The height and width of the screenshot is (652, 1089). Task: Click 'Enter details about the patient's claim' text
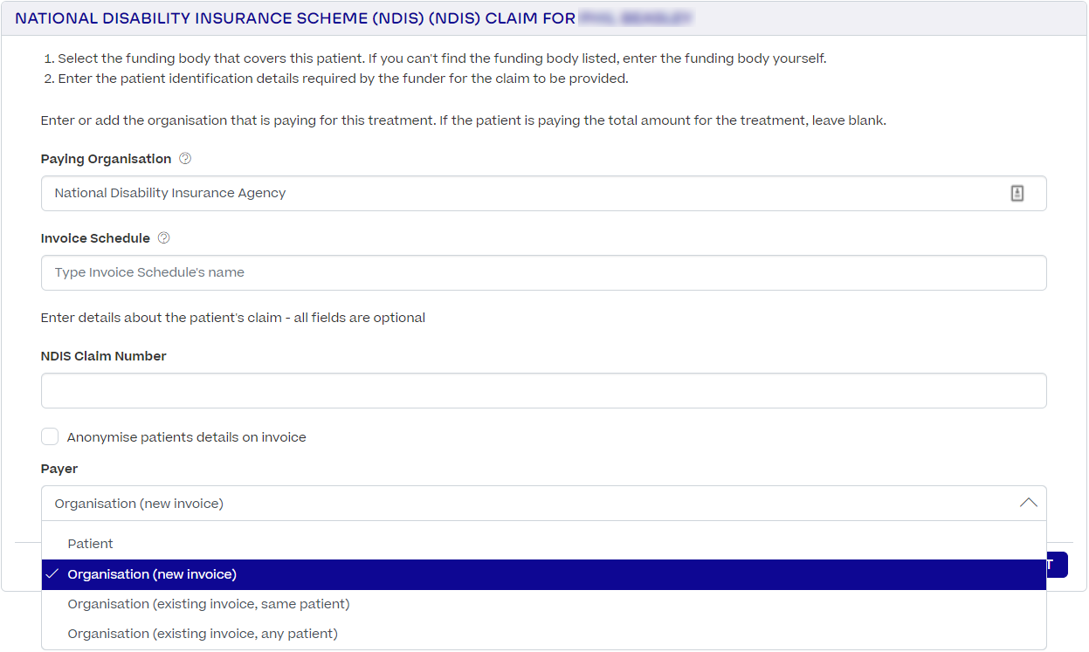[x=233, y=318]
